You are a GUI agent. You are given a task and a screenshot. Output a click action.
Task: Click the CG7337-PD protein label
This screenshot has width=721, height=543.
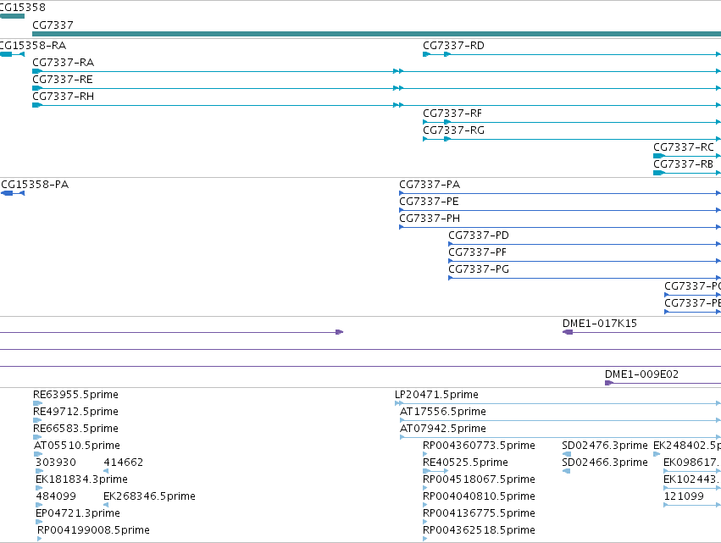tap(479, 235)
